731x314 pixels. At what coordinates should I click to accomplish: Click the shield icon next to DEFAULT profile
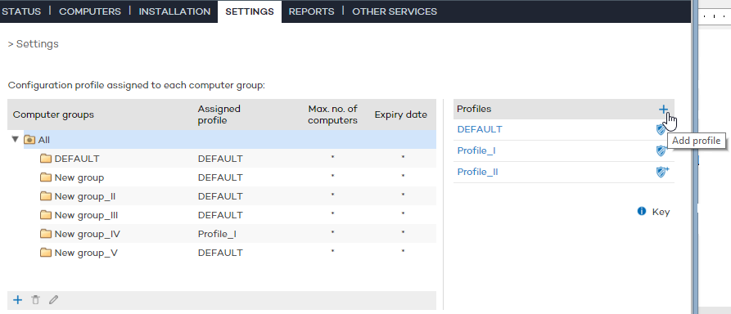pos(661,129)
